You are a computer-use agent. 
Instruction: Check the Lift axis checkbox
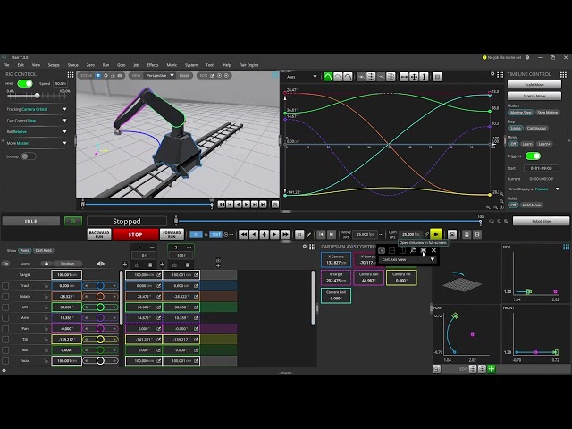click(x=5, y=307)
